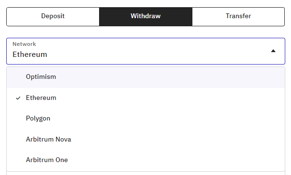Switch to the Deposit tab

(x=53, y=17)
